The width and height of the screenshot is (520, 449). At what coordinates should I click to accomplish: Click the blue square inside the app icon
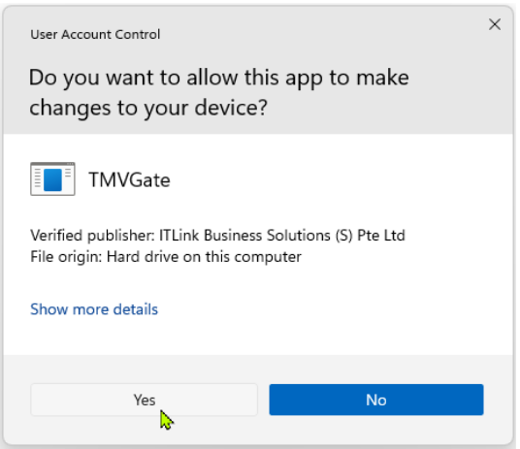(x=52, y=179)
